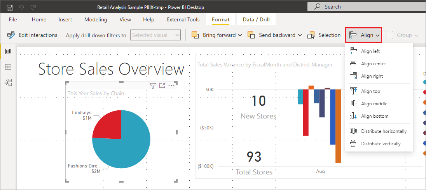Choose Align left from the menu
The height and width of the screenshot is (190, 426).
coord(370,51)
